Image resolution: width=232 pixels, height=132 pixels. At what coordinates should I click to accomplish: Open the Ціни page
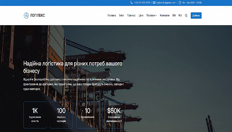[x=141, y=16]
